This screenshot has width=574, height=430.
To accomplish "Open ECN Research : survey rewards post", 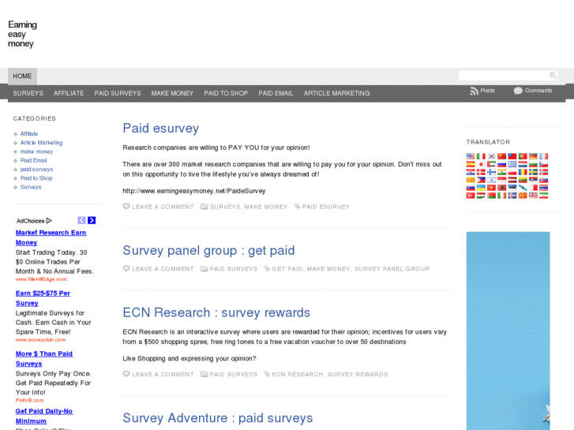I will tap(216, 313).
